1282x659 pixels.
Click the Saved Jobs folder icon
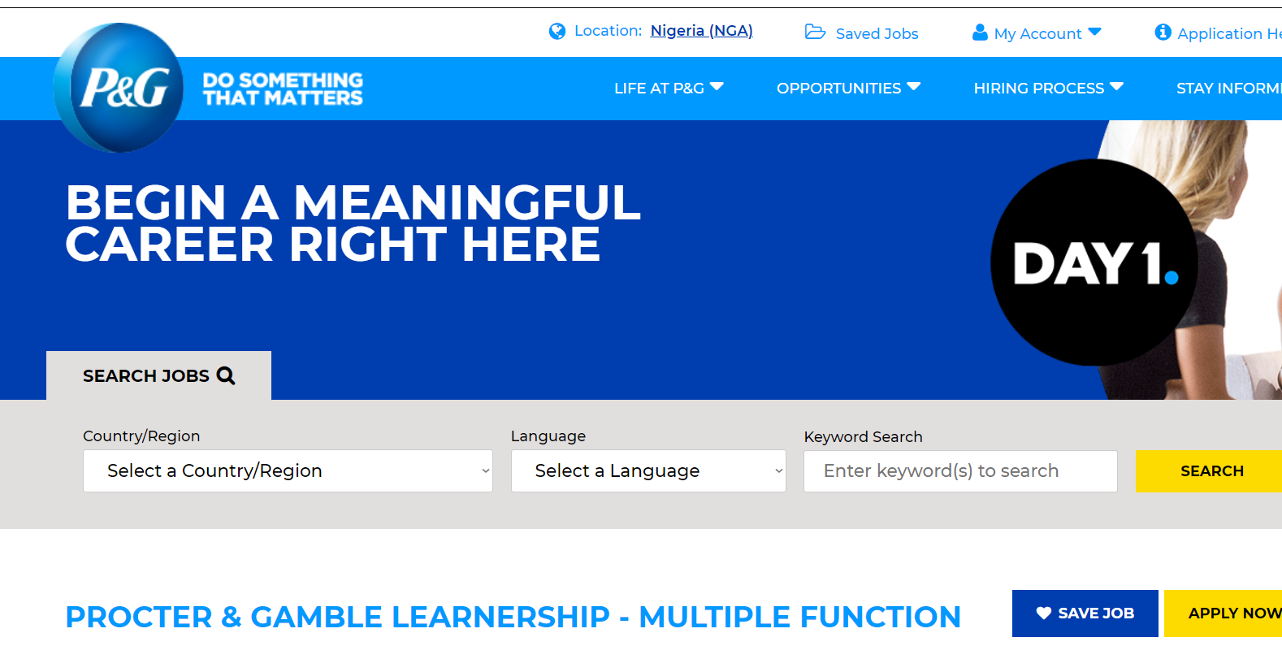pos(815,32)
